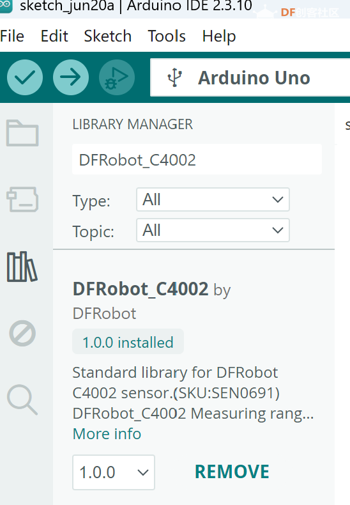Viewport: 350px width, 505px height.
Task: Open the Sketchbook folder sidebar icon
Action: pyautogui.click(x=22, y=133)
